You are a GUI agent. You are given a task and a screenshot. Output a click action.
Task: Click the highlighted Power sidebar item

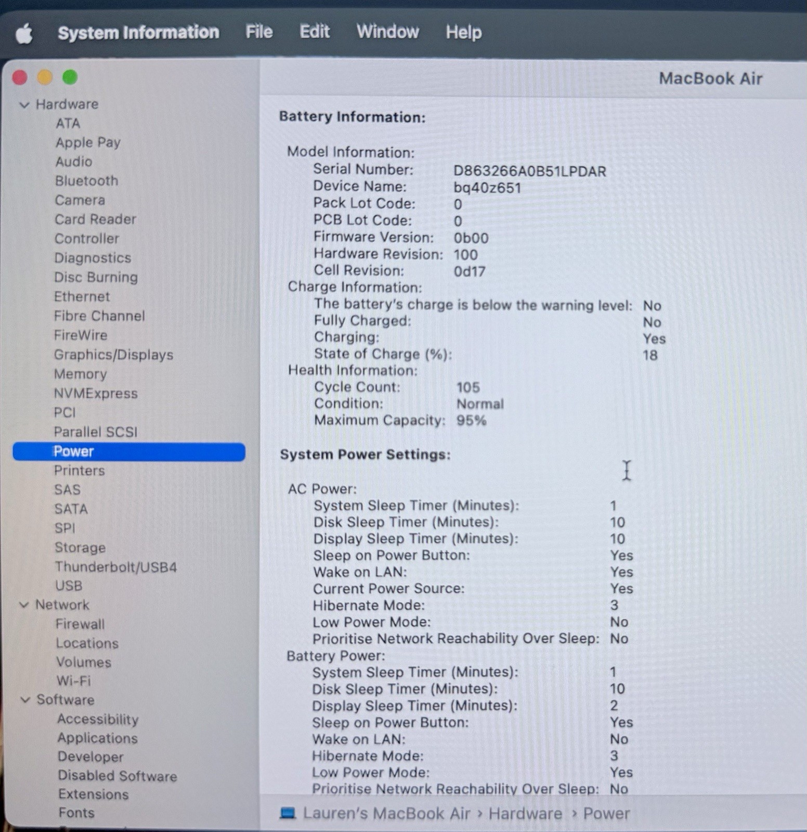[129, 451]
